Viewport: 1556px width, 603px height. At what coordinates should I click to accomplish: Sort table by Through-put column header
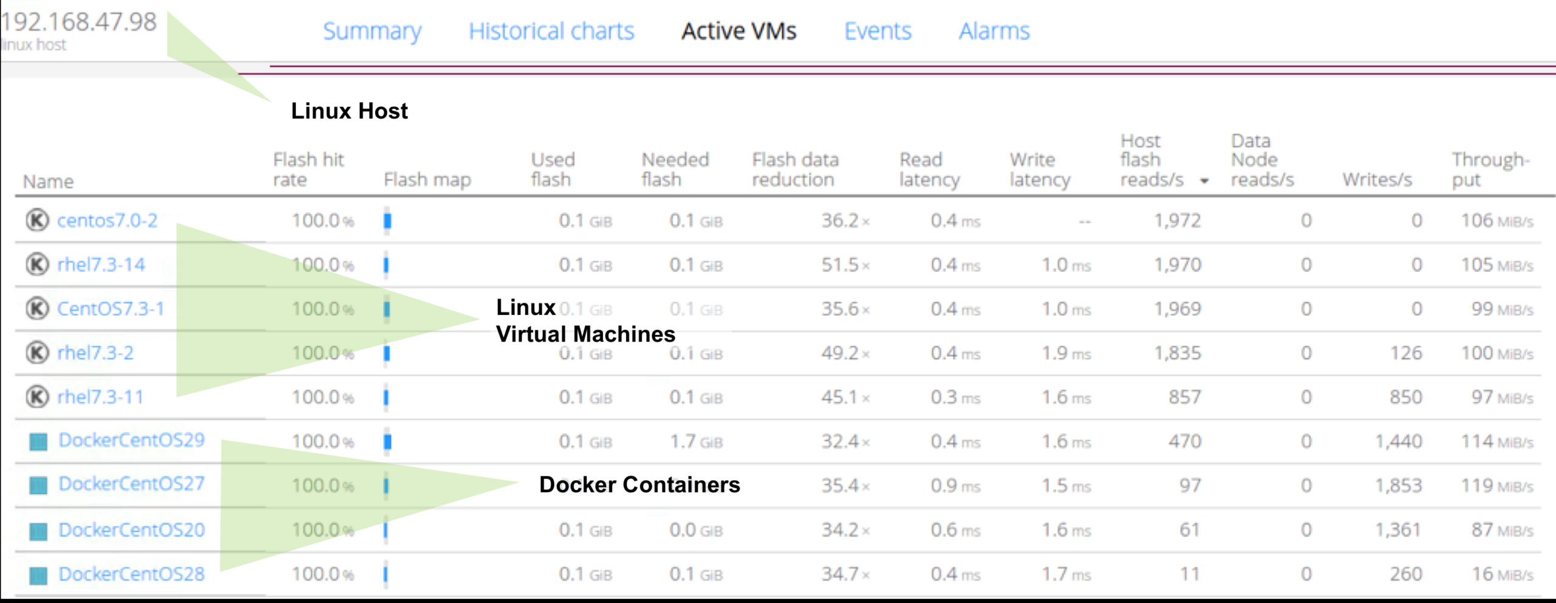(x=1490, y=170)
